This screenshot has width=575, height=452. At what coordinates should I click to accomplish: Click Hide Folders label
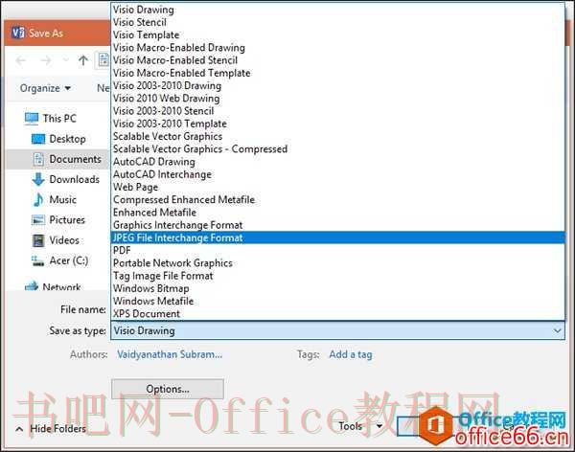pyautogui.click(x=57, y=429)
